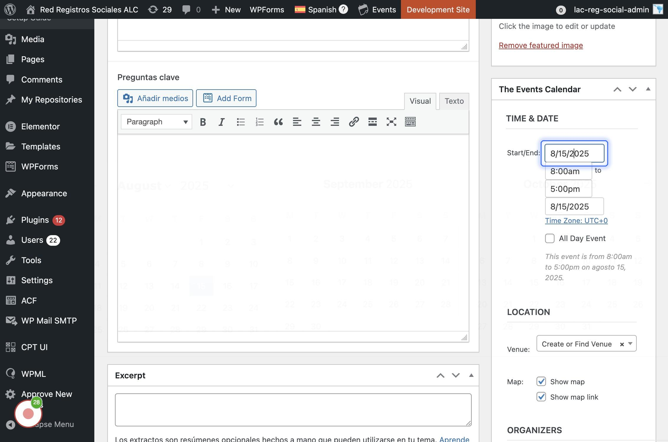Screen dimensions: 668x442
Task: Enter fullscreen distraction-free mode icon
Action: [x=391, y=122]
